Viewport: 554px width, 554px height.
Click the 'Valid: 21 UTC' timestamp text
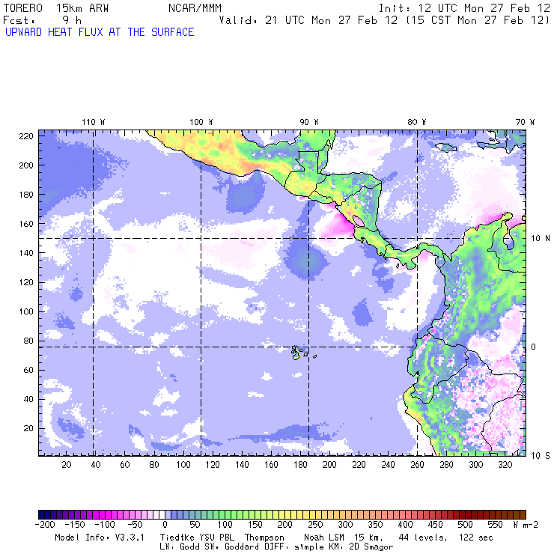coord(261,20)
